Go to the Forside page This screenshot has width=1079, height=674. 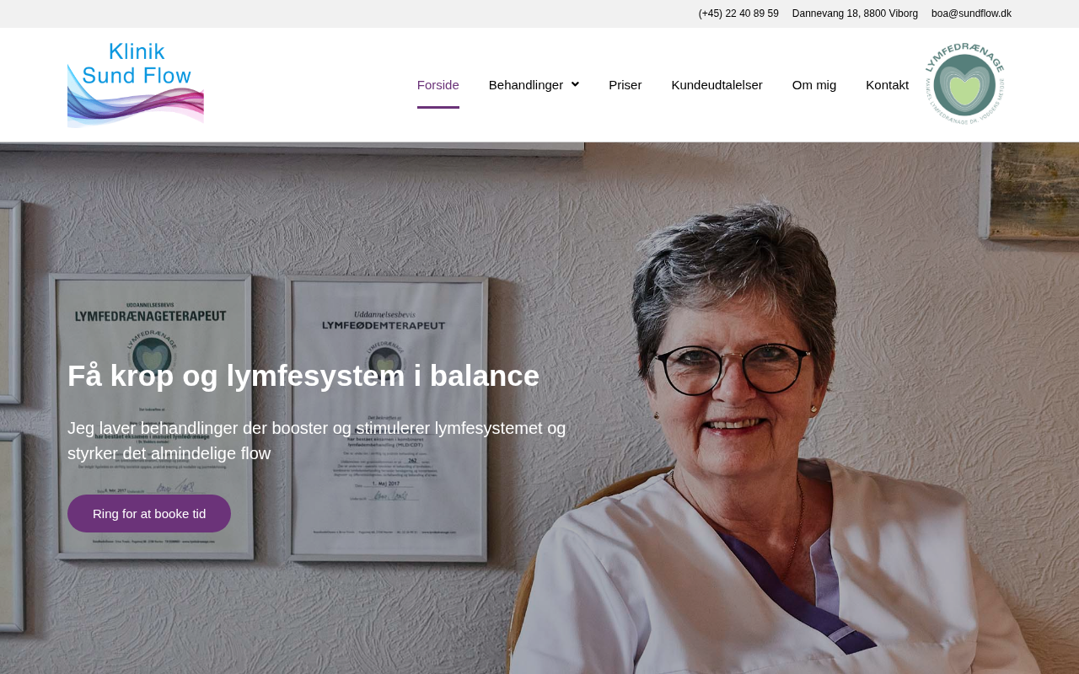click(x=438, y=84)
